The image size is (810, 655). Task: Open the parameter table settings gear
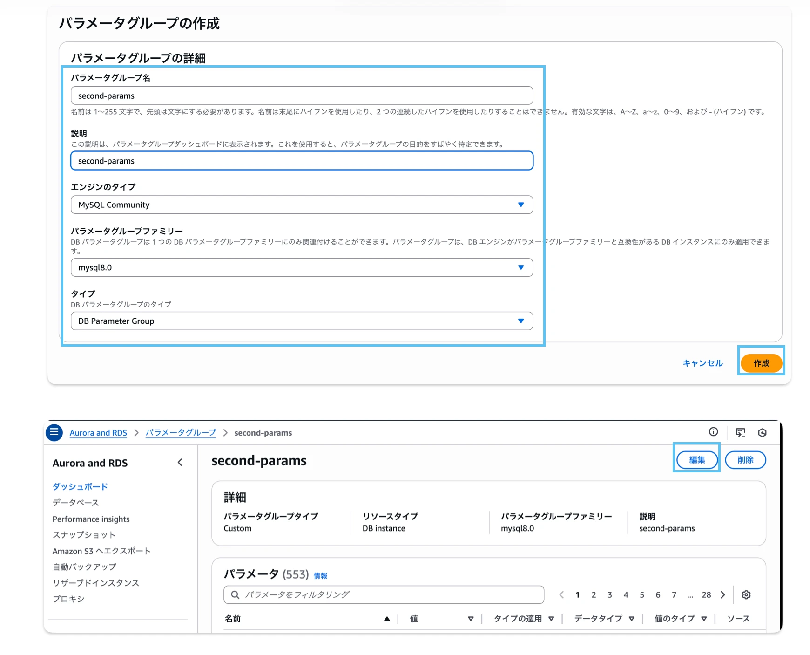746,594
